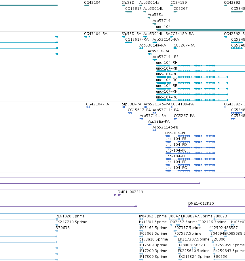The image size is (245, 261).
Task: Select the EK098347.5prime cDNA label
Action: click(x=197, y=216)
